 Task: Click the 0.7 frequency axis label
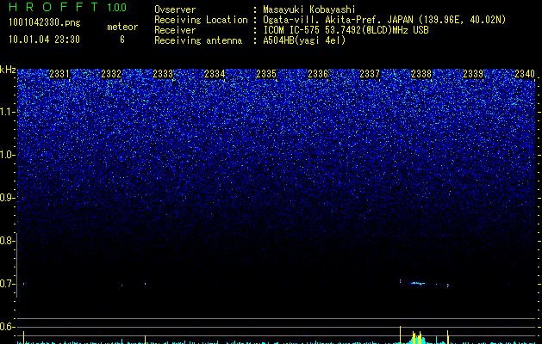(7, 284)
